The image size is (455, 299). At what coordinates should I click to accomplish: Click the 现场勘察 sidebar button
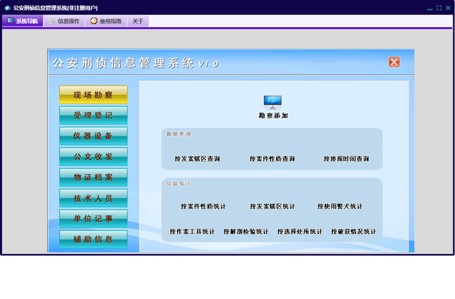click(93, 95)
